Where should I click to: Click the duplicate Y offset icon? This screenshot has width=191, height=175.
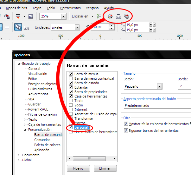pos(123,30)
